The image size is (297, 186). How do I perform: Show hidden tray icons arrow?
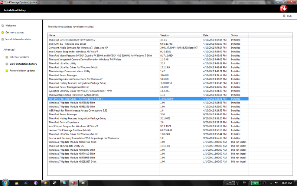coord(271,183)
